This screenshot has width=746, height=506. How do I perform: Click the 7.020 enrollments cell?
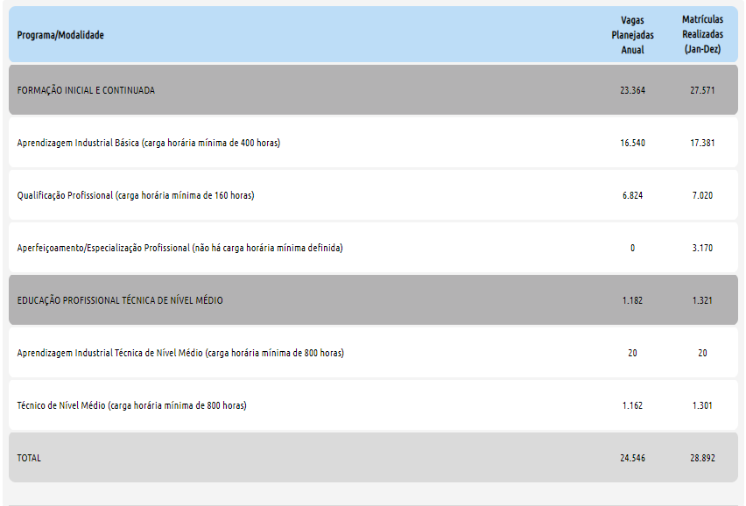coord(702,195)
